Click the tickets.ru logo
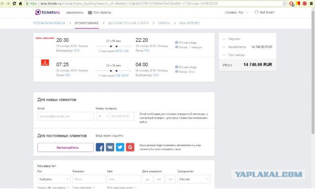The image size is (315, 189). [47, 12]
